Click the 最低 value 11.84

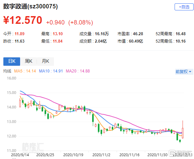pos(58,41)
